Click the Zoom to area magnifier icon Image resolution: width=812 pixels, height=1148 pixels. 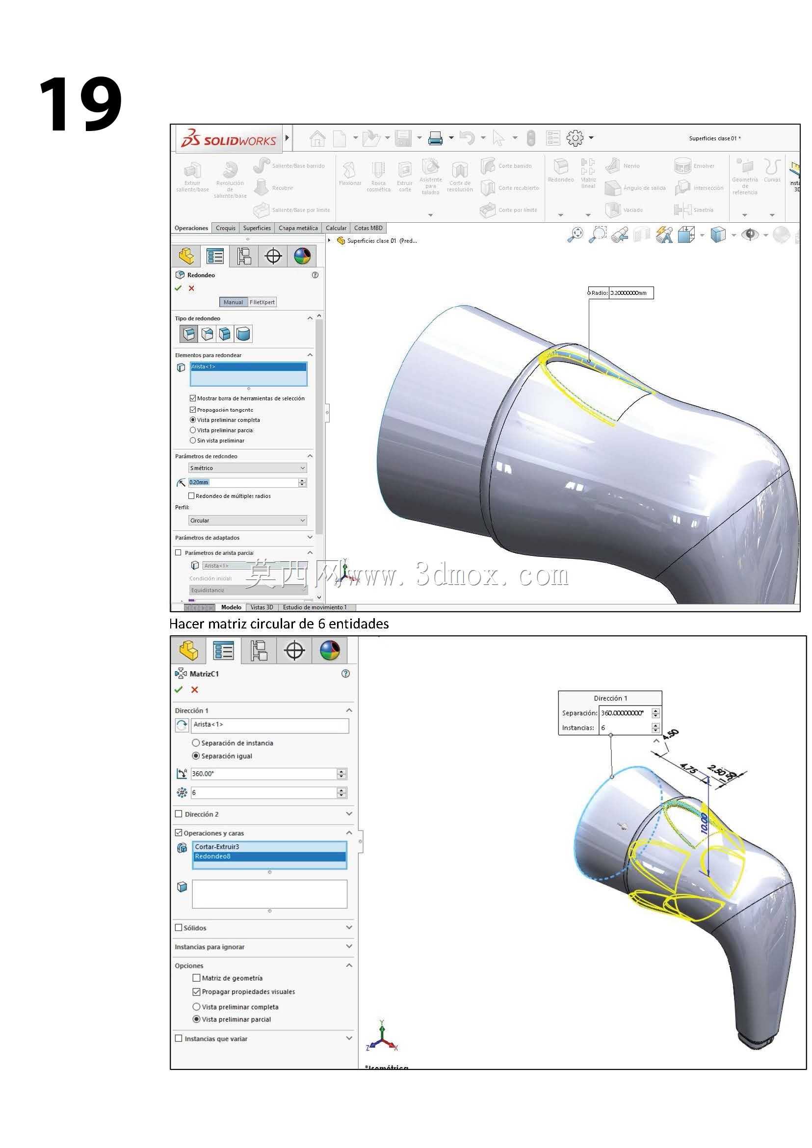[598, 235]
